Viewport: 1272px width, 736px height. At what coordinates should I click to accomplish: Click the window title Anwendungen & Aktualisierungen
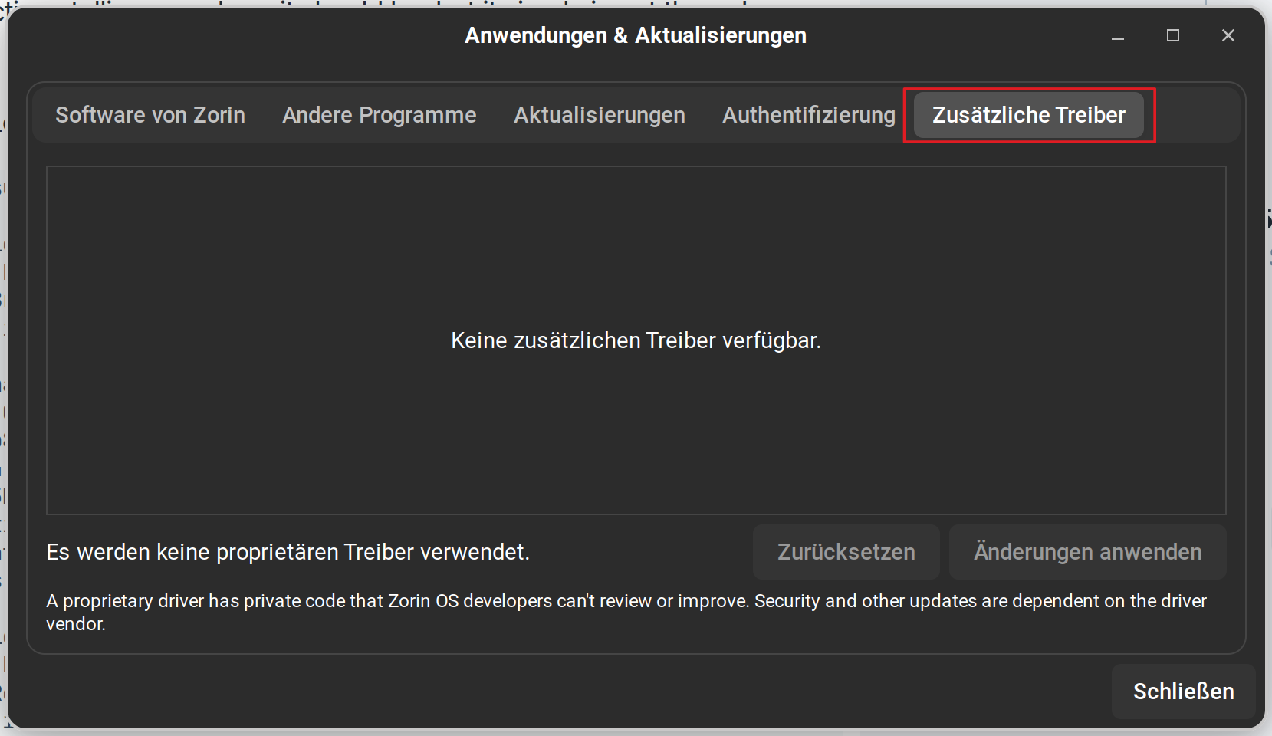tap(635, 36)
